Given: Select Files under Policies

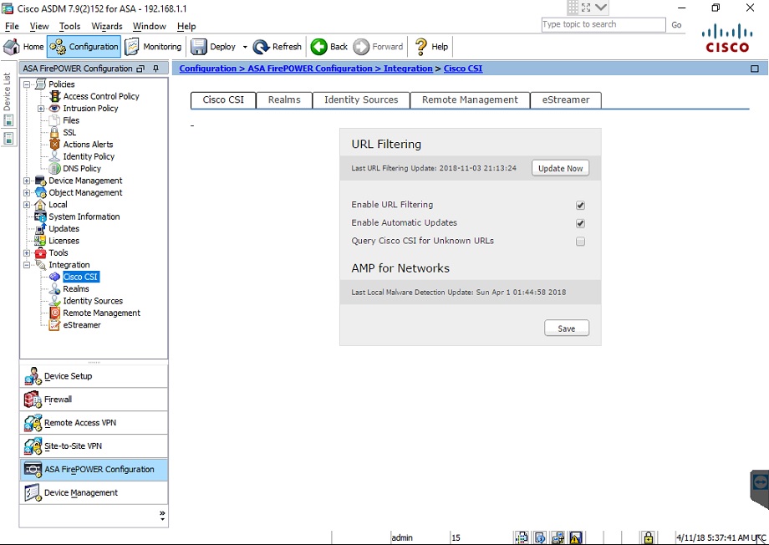Looking at the screenshot, I should (x=70, y=120).
